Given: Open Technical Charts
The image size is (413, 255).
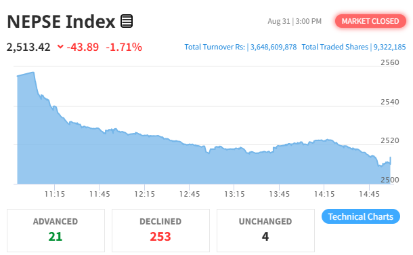Looking at the screenshot, I should click(x=361, y=216).
